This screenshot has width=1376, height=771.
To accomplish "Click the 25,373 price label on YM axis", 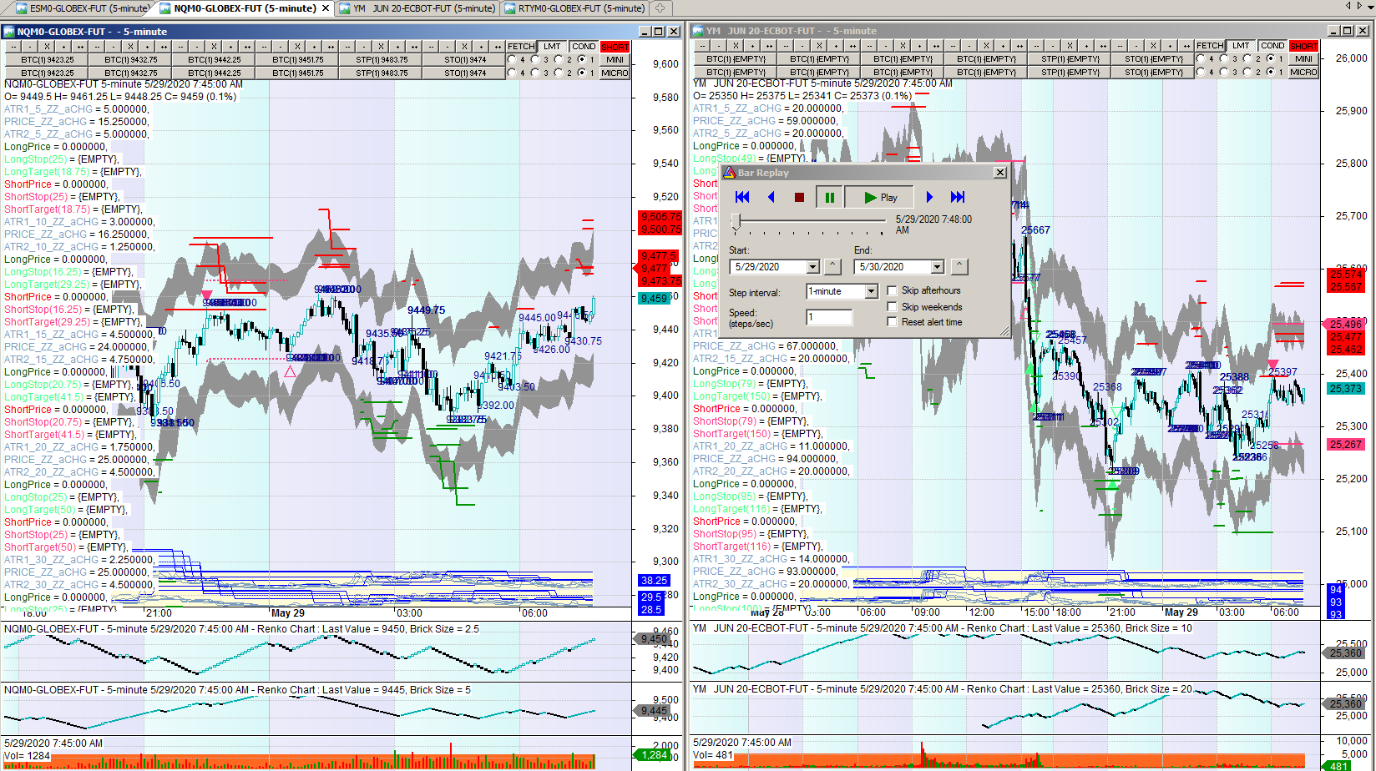I will click(1345, 389).
